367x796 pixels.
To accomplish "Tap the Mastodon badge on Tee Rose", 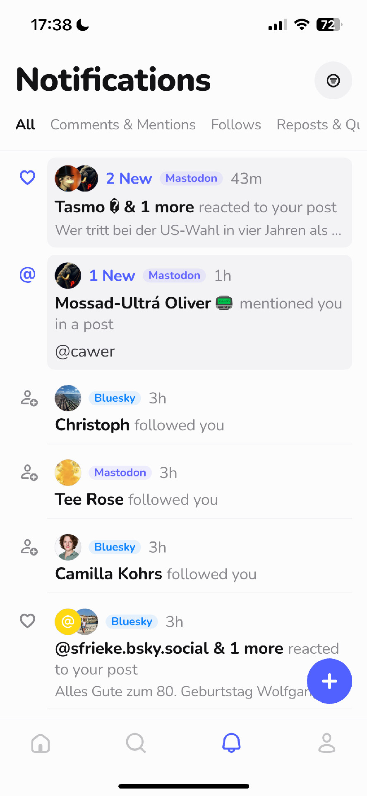I will click(120, 473).
